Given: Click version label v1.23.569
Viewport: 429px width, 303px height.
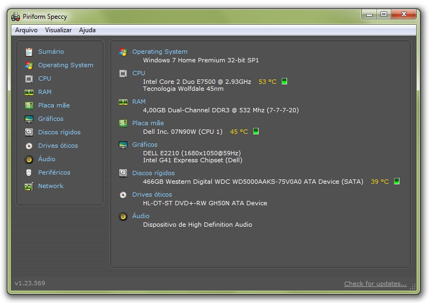Looking at the screenshot, I should [30, 283].
